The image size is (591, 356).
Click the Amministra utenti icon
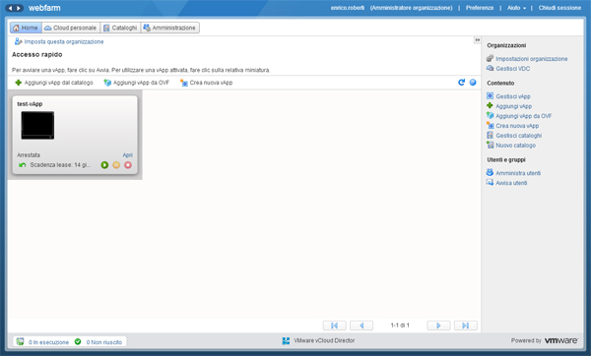point(490,172)
